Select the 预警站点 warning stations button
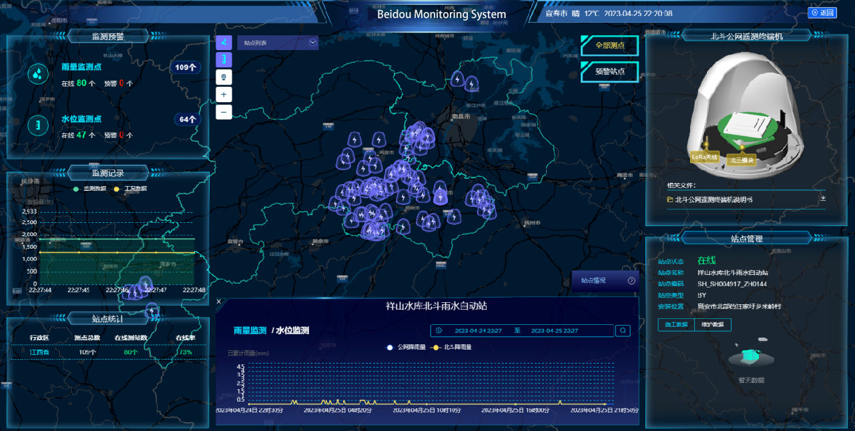855x431 pixels. click(609, 71)
